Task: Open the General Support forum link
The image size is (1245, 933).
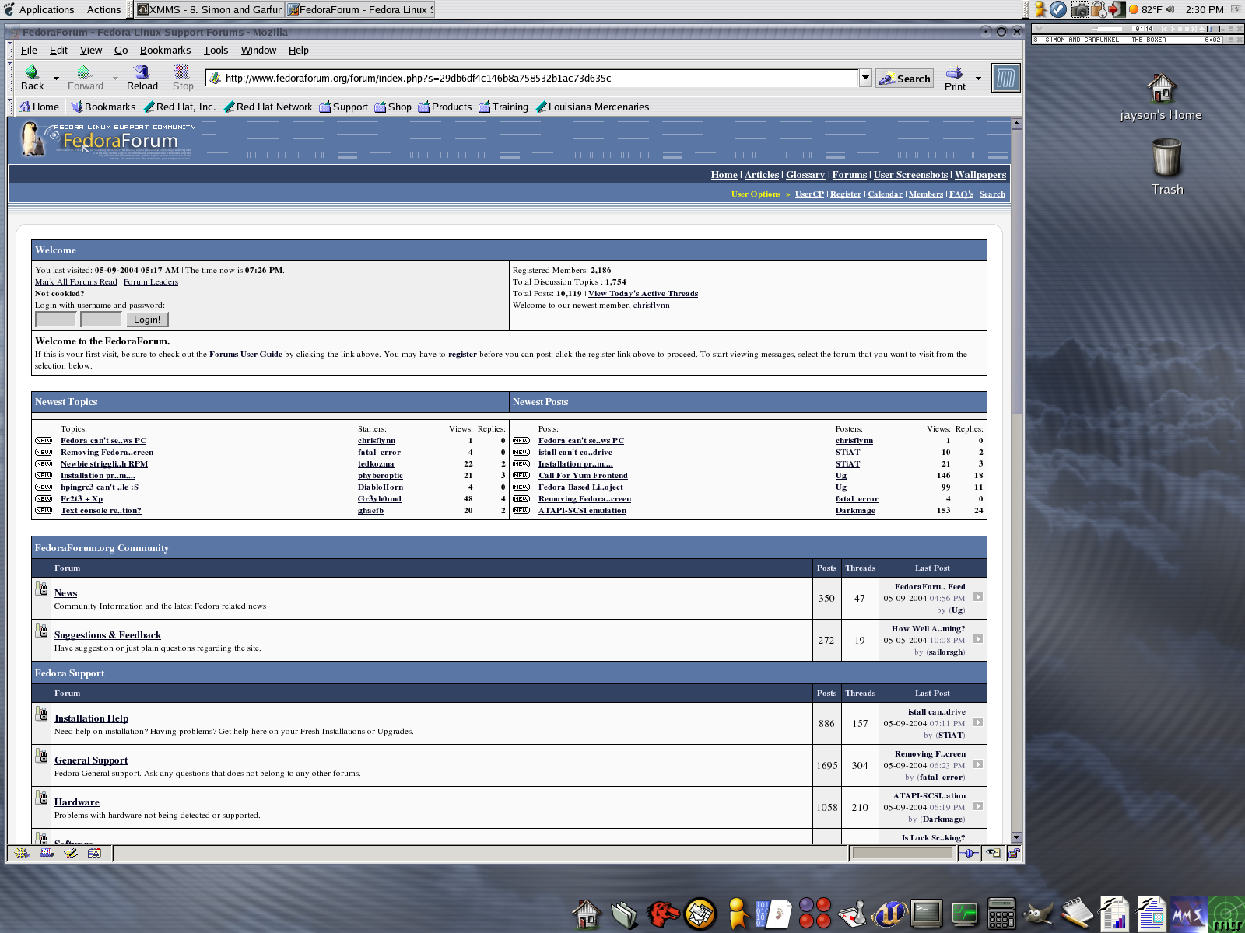Action: tap(91, 760)
